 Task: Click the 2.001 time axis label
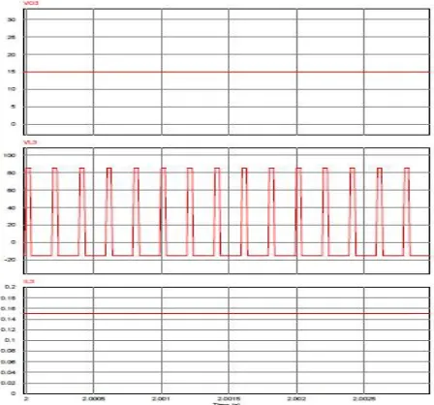[162, 398]
